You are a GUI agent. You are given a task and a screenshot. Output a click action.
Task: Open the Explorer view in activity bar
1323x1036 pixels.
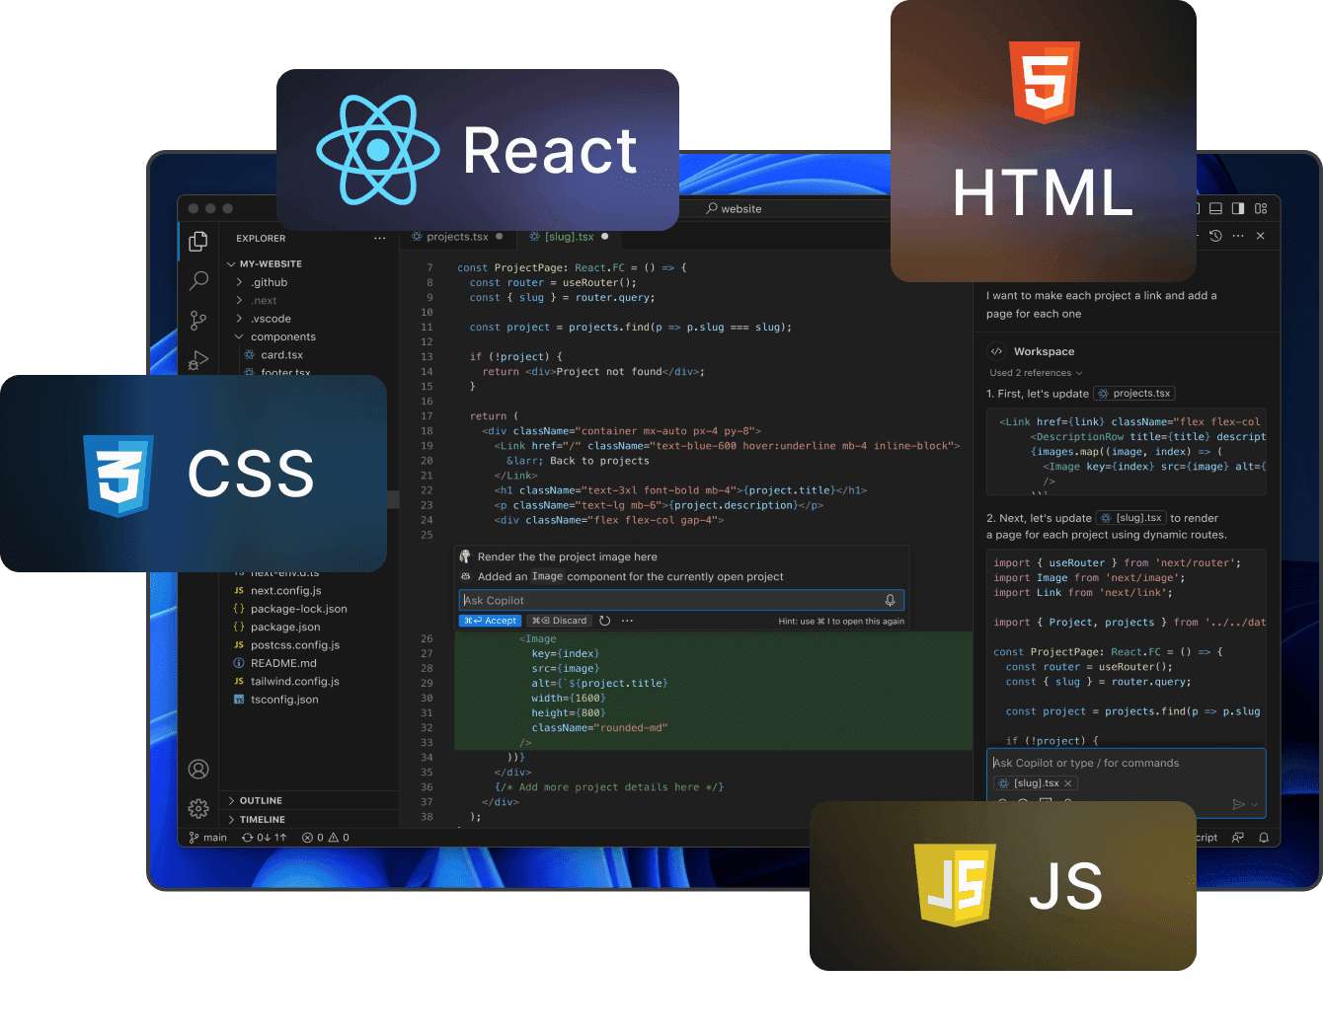click(198, 241)
